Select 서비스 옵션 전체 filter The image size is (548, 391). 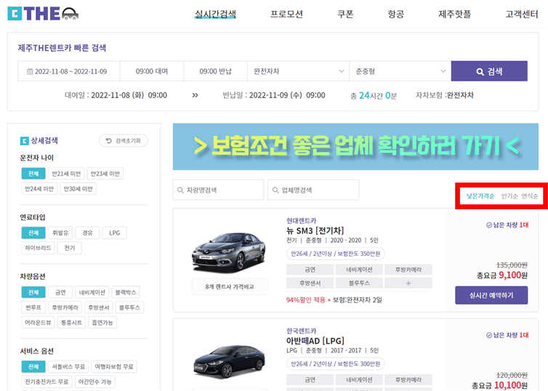tap(33, 366)
